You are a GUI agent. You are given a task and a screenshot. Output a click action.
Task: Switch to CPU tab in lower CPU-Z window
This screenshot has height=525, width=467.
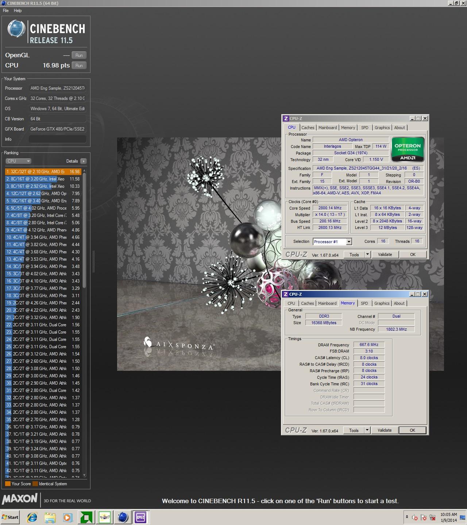tap(291, 303)
